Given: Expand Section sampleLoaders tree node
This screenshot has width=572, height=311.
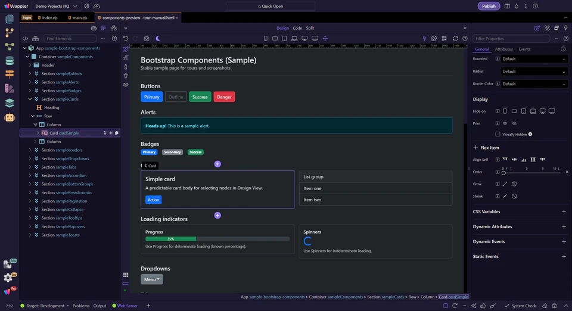Looking at the screenshot, I should coord(30,150).
